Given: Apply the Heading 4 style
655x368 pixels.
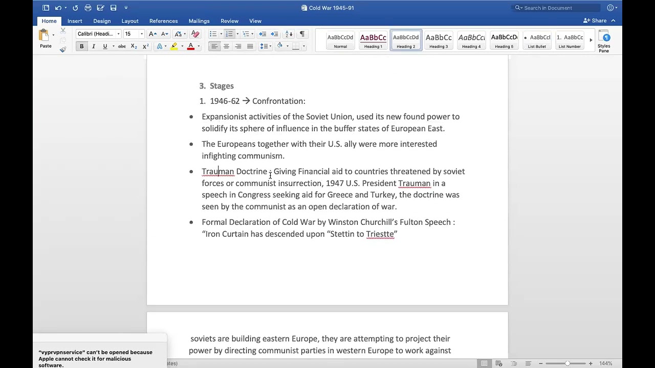Looking at the screenshot, I should [x=471, y=40].
